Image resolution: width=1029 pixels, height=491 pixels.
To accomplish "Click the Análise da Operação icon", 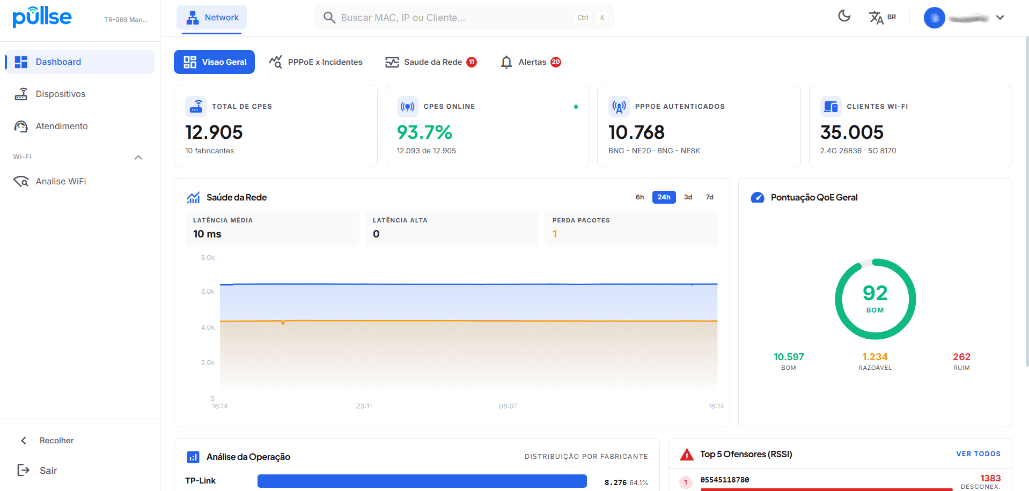I will coord(193,457).
